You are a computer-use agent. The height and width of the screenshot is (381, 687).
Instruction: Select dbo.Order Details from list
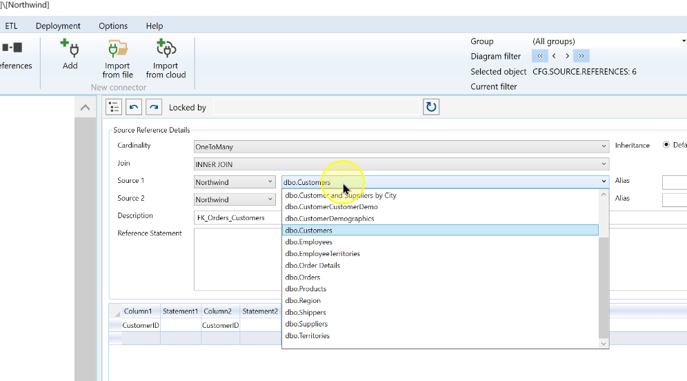point(440,265)
